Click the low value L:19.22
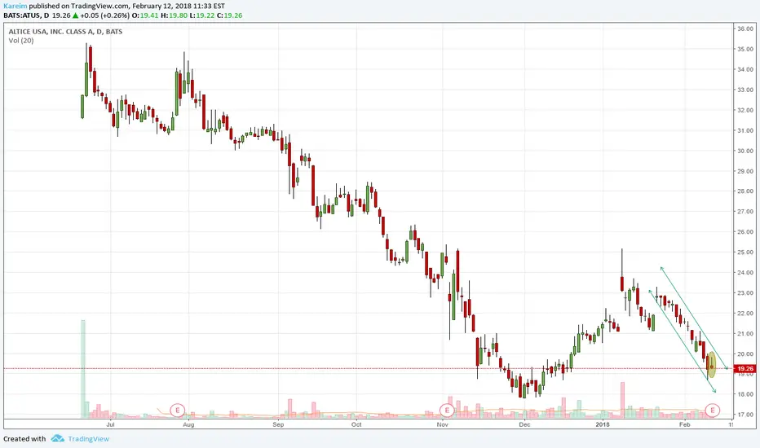Viewport: 760px width, 448px height. coord(201,15)
